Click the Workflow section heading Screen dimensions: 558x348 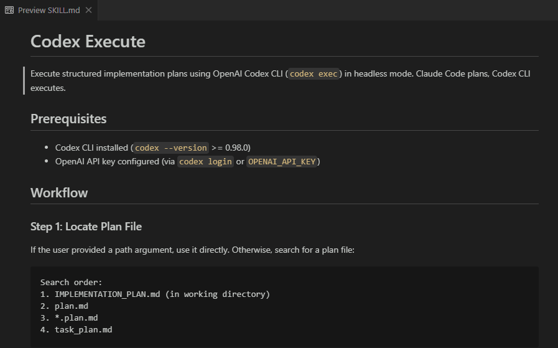[x=59, y=192]
